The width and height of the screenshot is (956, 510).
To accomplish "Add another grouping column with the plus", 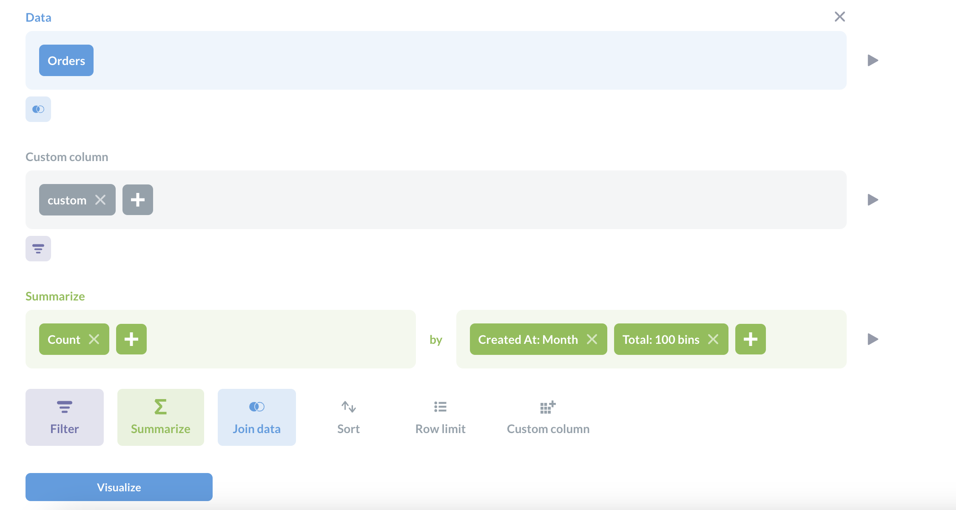I will tap(750, 339).
